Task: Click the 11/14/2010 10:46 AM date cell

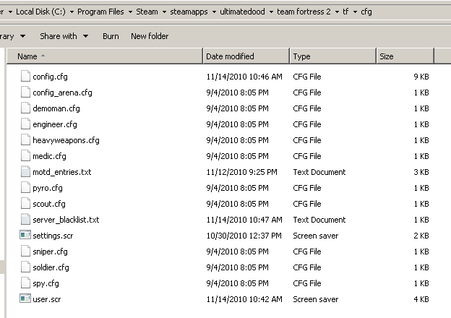Action: click(244, 77)
